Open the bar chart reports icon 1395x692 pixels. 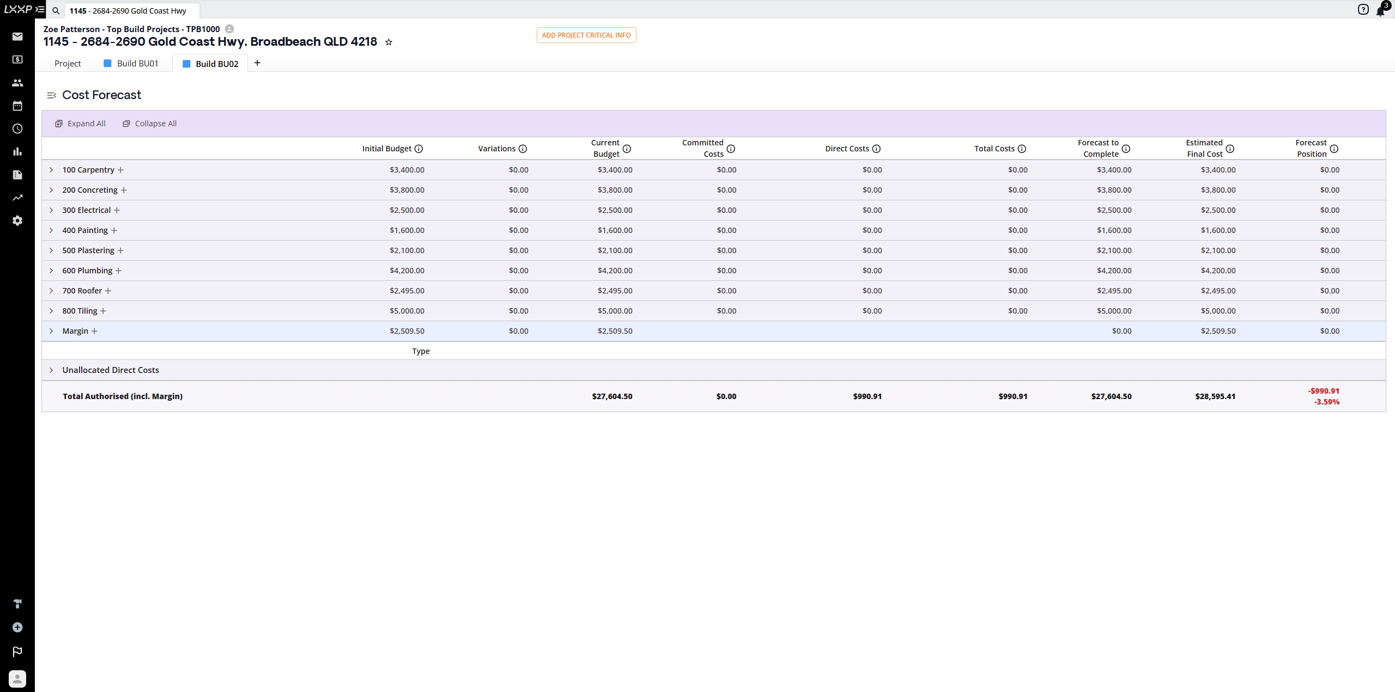(x=17, y=151)
